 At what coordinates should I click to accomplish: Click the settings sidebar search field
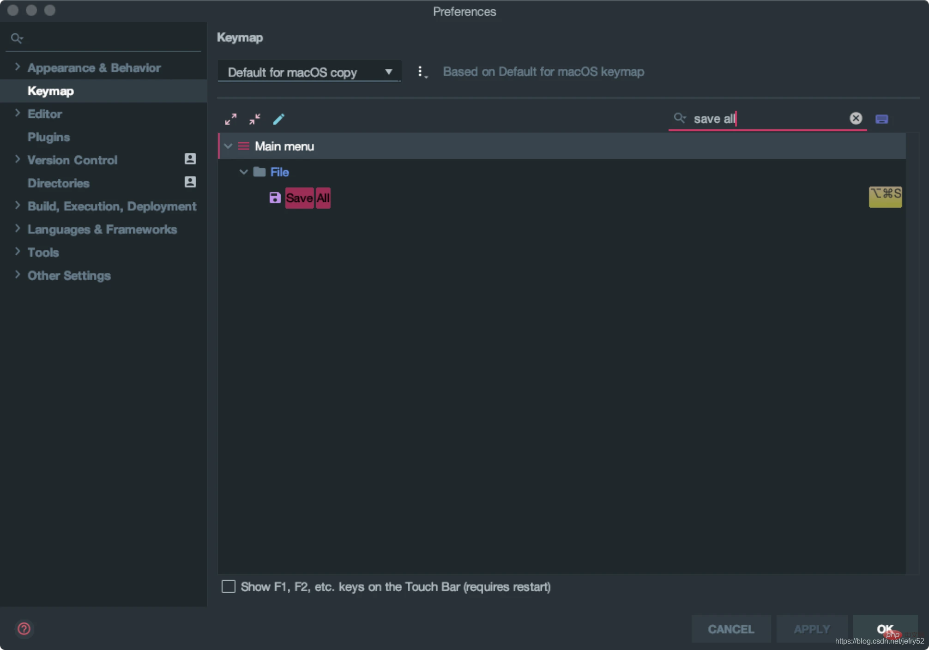click(106, 39)
